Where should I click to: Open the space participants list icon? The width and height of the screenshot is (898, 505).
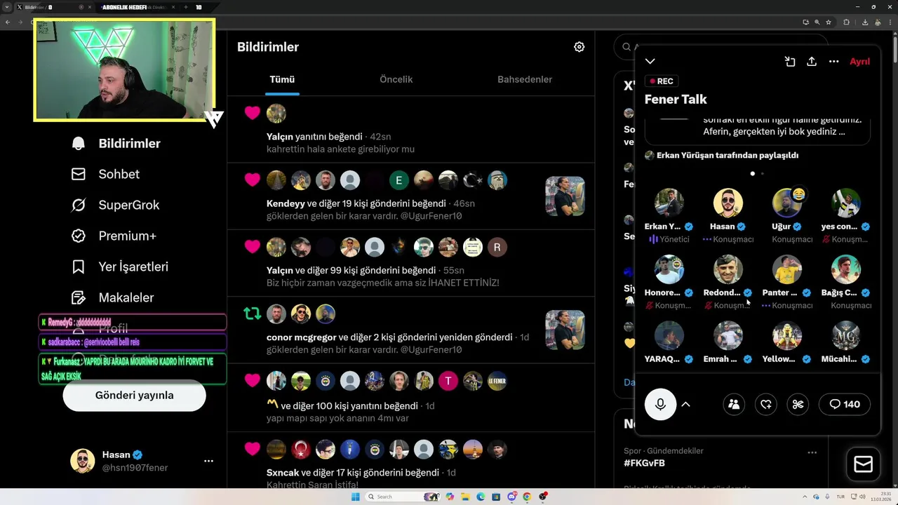point(734,404)
